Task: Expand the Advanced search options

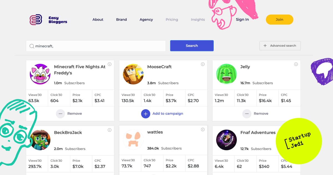Action: (280, 46)
